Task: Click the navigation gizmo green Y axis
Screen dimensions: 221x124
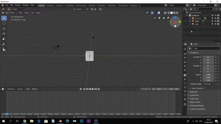Action: pyautogui.click(x=180, y=22)
